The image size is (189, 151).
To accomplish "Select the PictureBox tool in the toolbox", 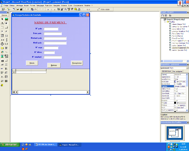I will click(x=6, y=19).
